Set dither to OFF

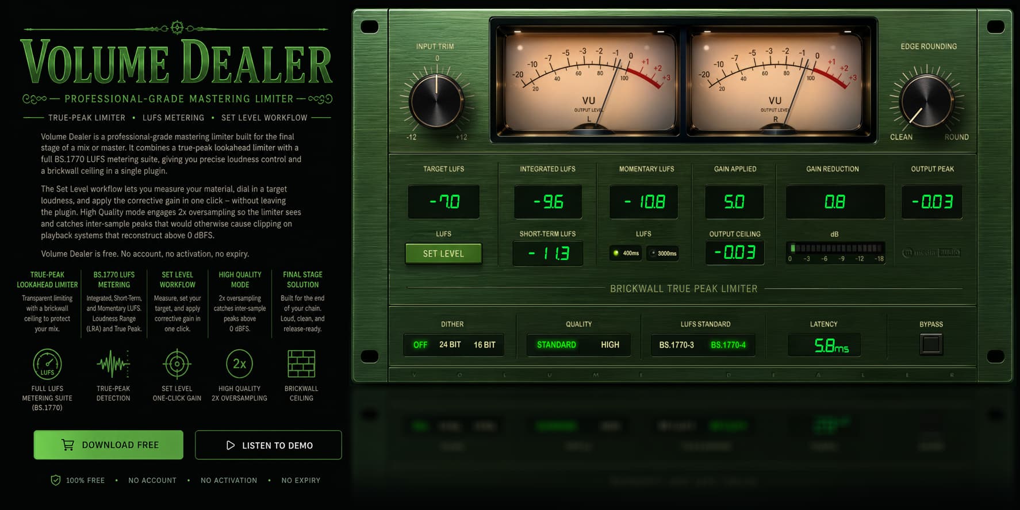pos(420,345)
